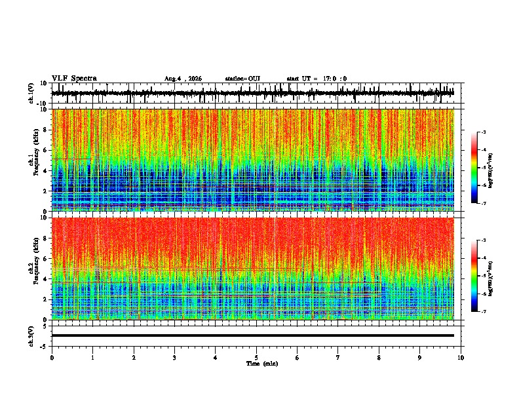The image size is (519, 401).
Task: Click the "8" kHz tick of ch.1 spectrogram
Action: tap(45, 130)
